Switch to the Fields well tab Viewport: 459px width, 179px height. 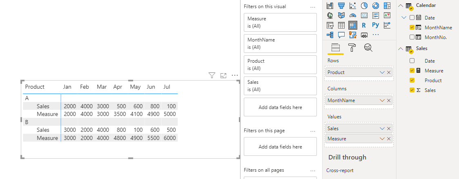[x=335, y=48]
